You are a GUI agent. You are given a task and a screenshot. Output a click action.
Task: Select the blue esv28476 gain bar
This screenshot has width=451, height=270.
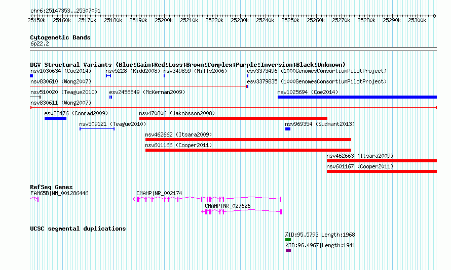[x=56, y=118]
